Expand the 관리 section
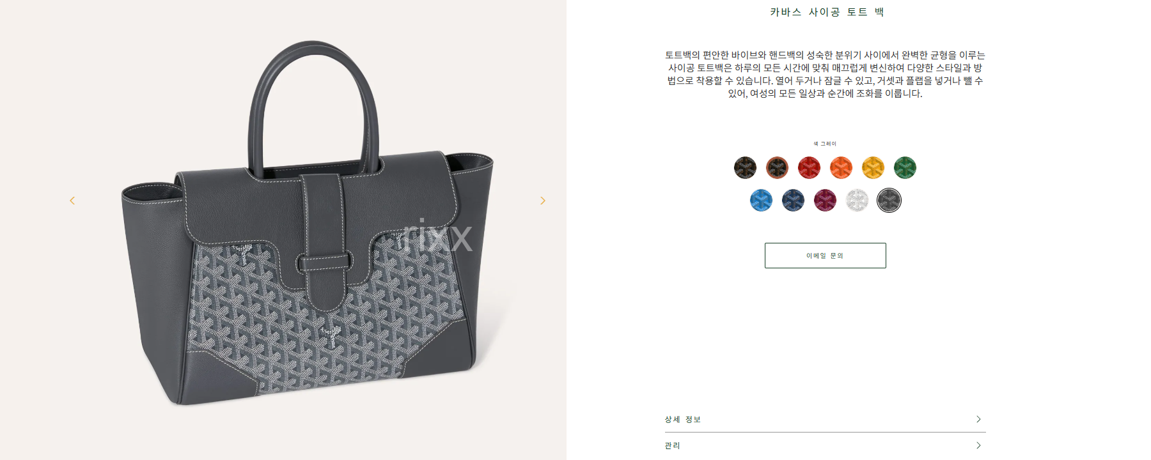This screenshot has height=460, width=1151. [x=825, y=446]
